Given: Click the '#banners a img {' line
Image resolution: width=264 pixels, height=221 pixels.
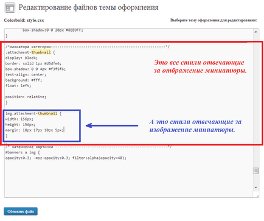Looking at the screenshot, I should pos(23,152).
